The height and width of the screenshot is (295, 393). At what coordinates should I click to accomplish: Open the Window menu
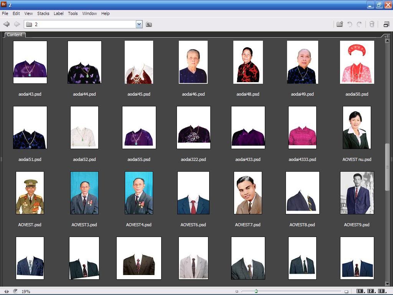pos(89,13)
